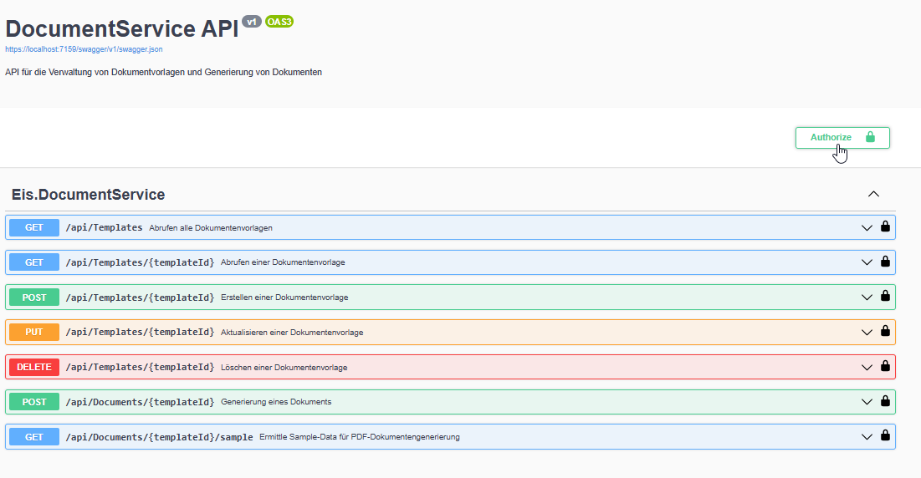Expand Aktualisieren einer Dokumentenvorlage chevron
Screen dimensions: 921x478
(867, 332)
